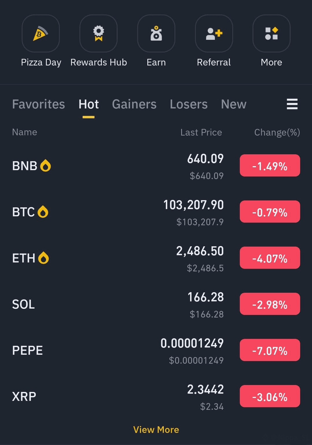The image size is (312, 445).
Task: Select the Losers tab
Action: pyautogui.click(x=188, y=104)
